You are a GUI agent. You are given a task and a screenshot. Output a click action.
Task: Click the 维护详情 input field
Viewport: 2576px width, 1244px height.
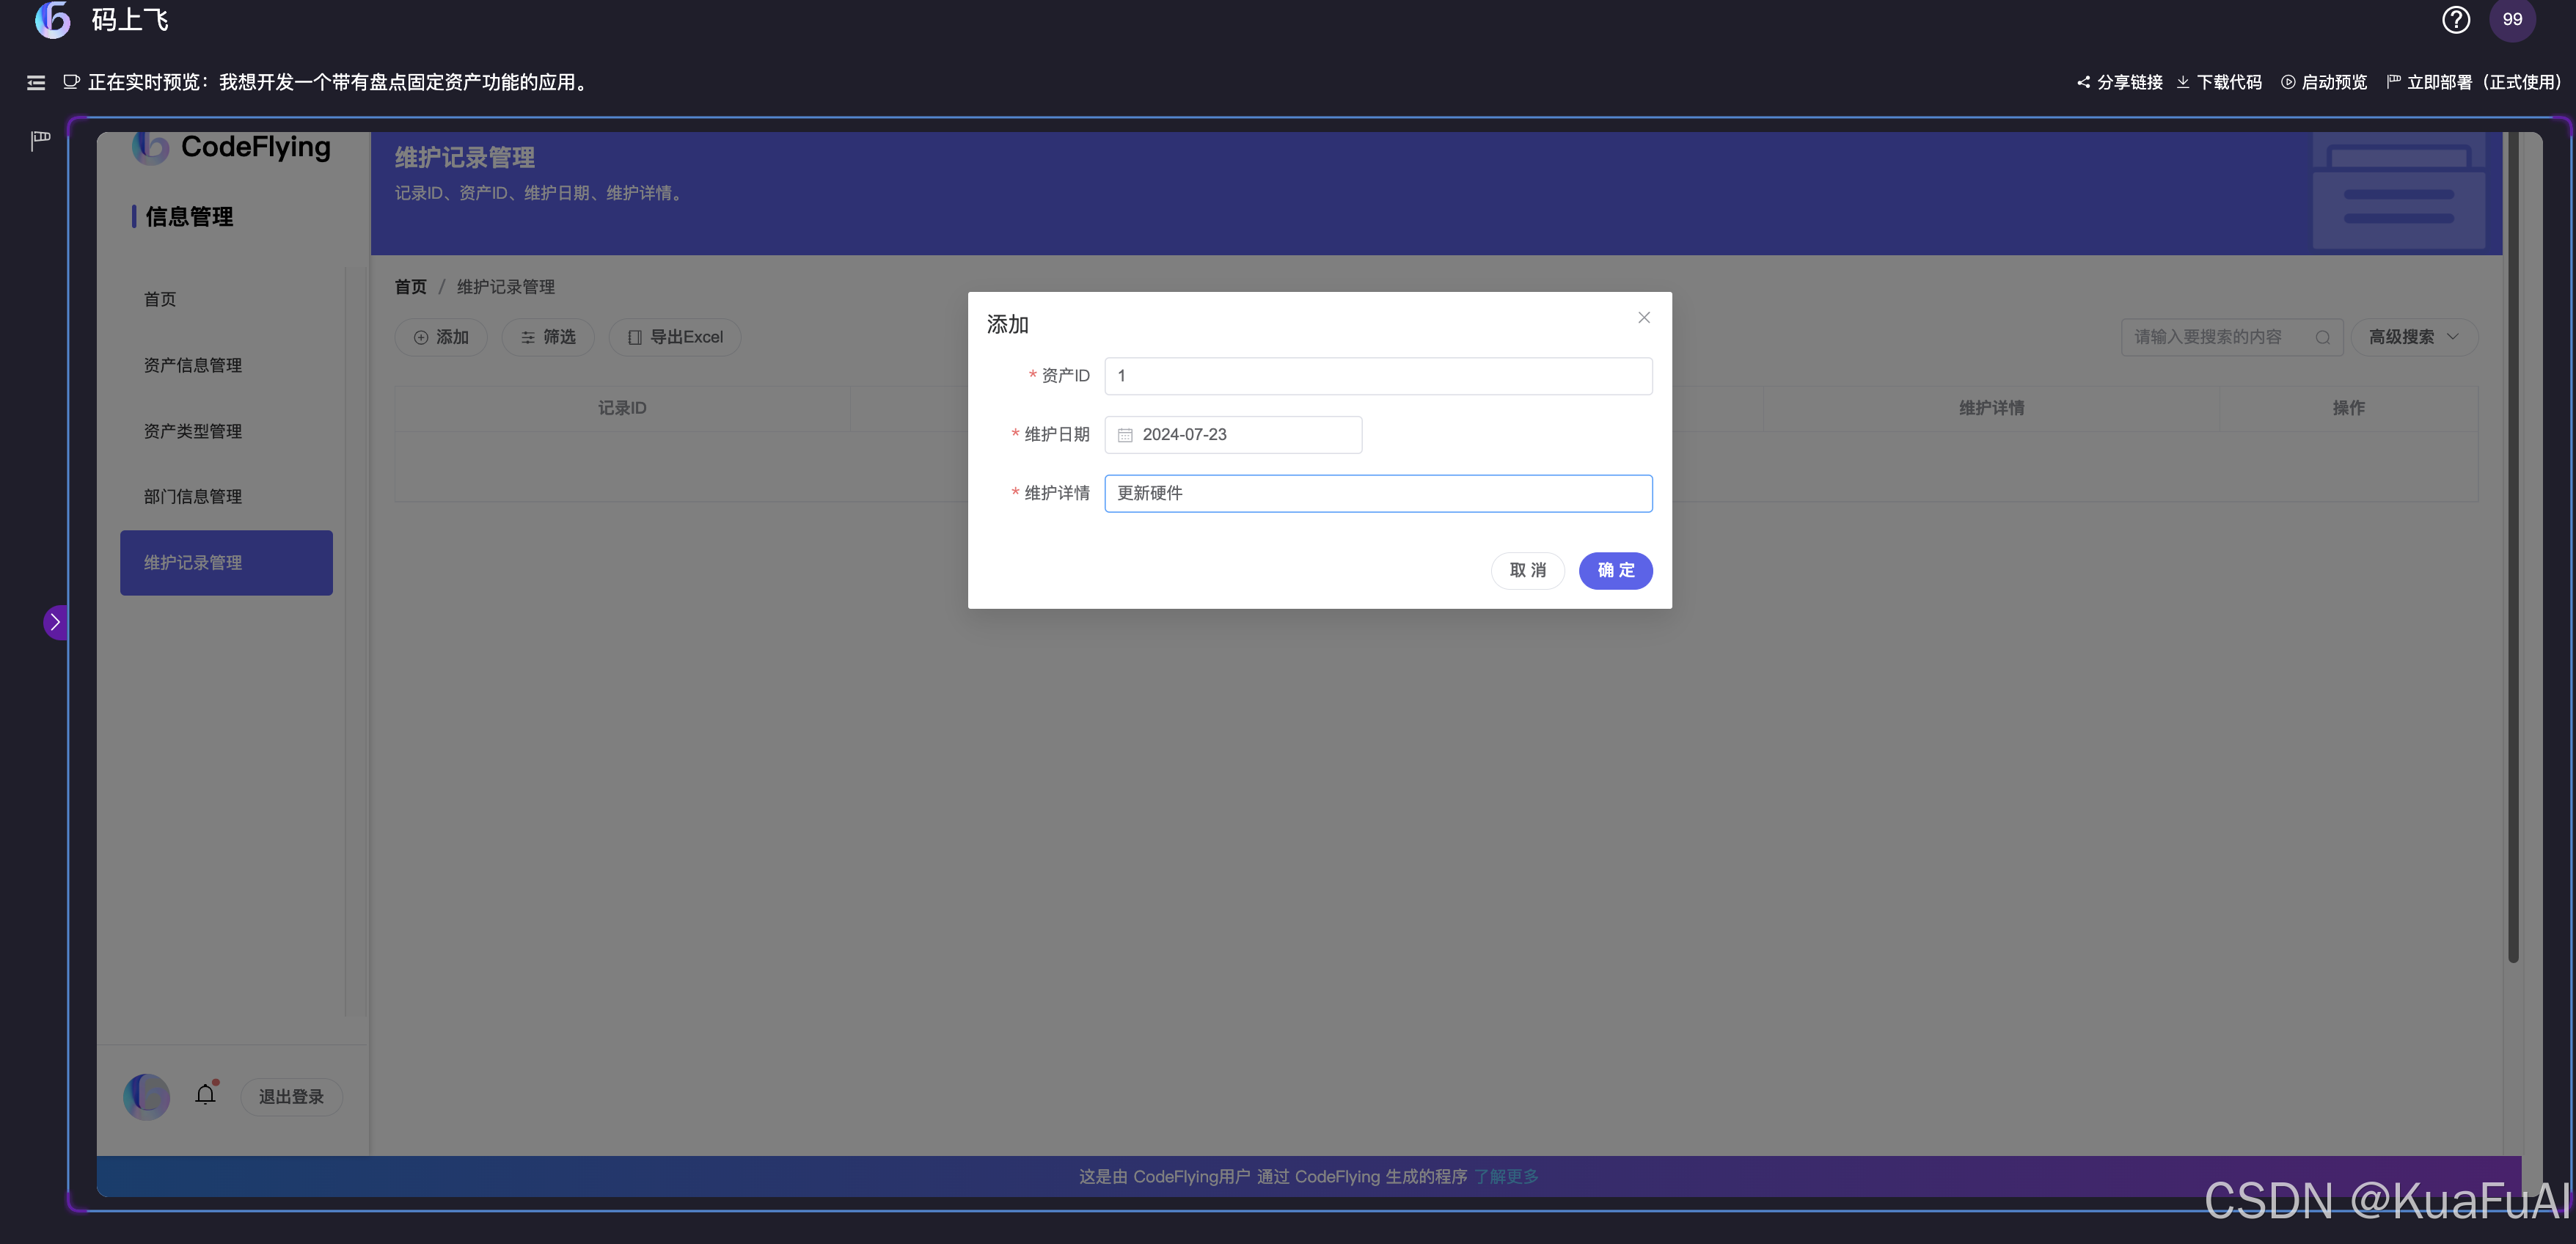click(x=1378, y=493)
